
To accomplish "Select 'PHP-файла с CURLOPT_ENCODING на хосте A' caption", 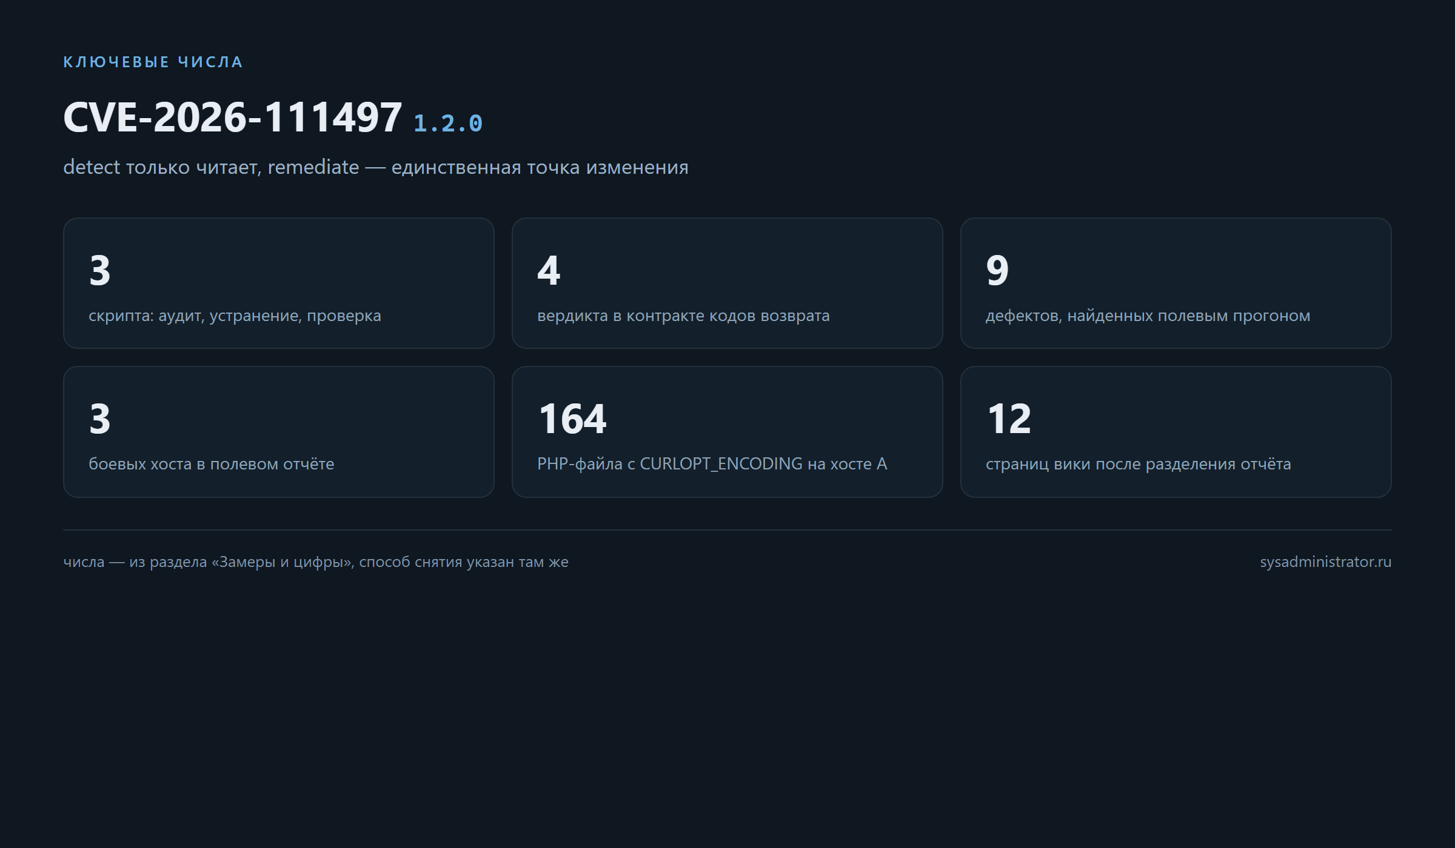I will pyautogui.click(x=712, y=464).
